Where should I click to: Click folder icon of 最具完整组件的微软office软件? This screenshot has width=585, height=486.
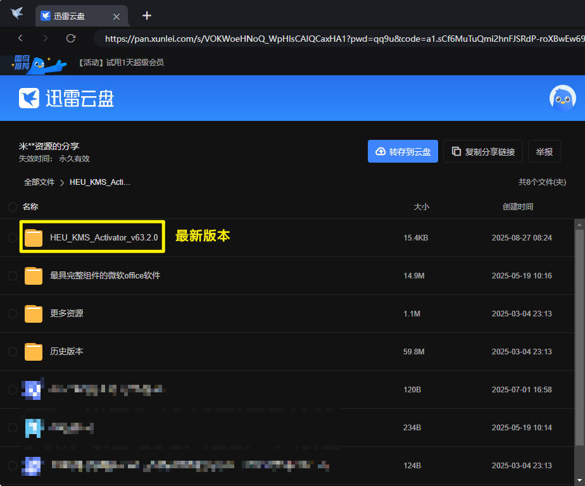point(34,276)
